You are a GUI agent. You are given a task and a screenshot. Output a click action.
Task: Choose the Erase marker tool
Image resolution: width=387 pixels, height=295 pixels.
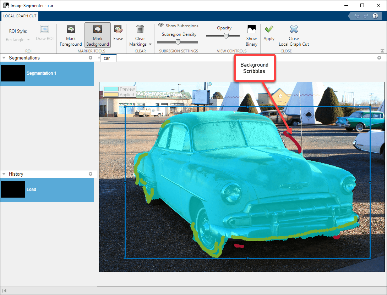coord(118,33)
